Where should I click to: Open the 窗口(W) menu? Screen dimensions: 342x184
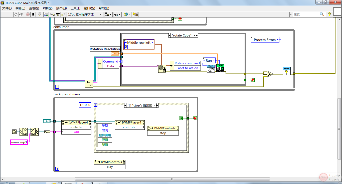coord(89,8)
